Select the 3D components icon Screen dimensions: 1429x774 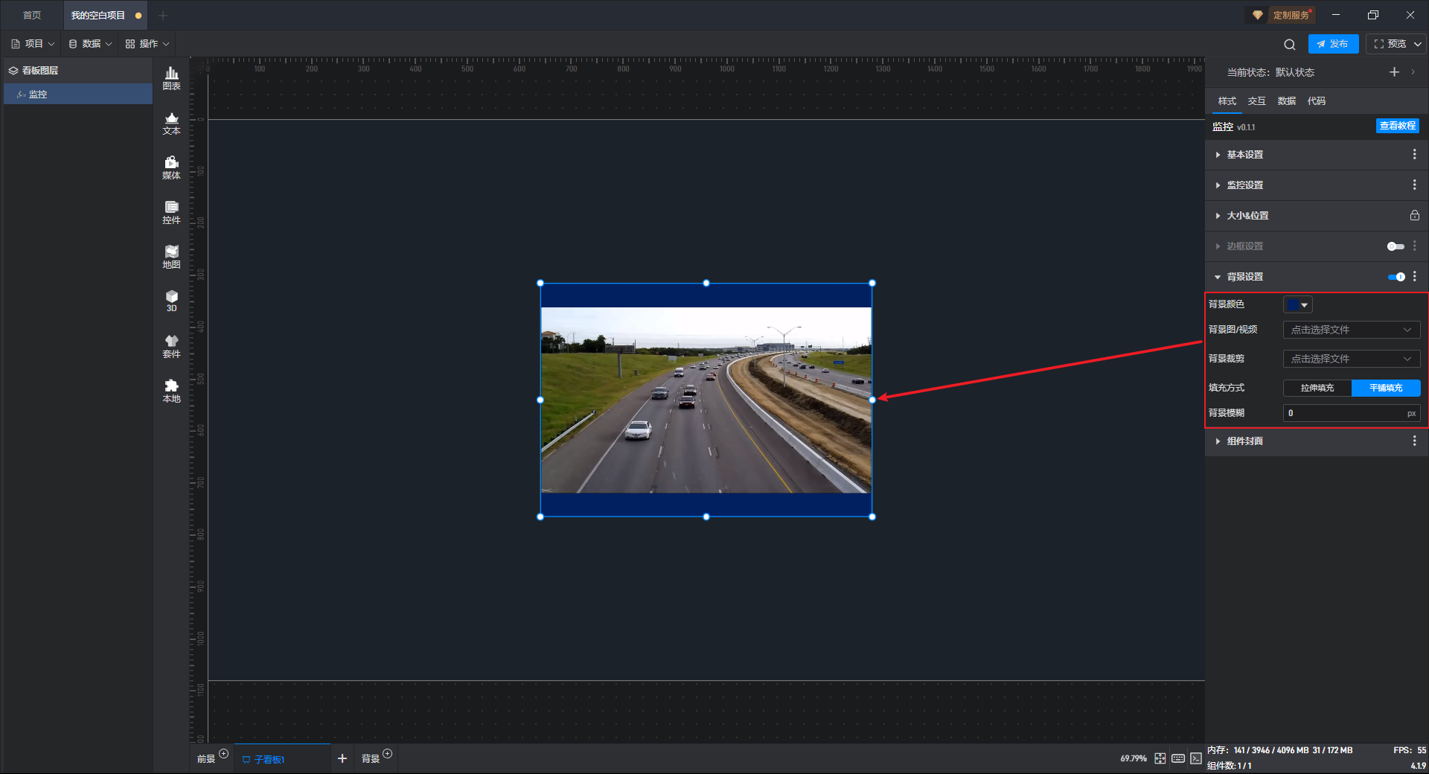coord(171,301)
